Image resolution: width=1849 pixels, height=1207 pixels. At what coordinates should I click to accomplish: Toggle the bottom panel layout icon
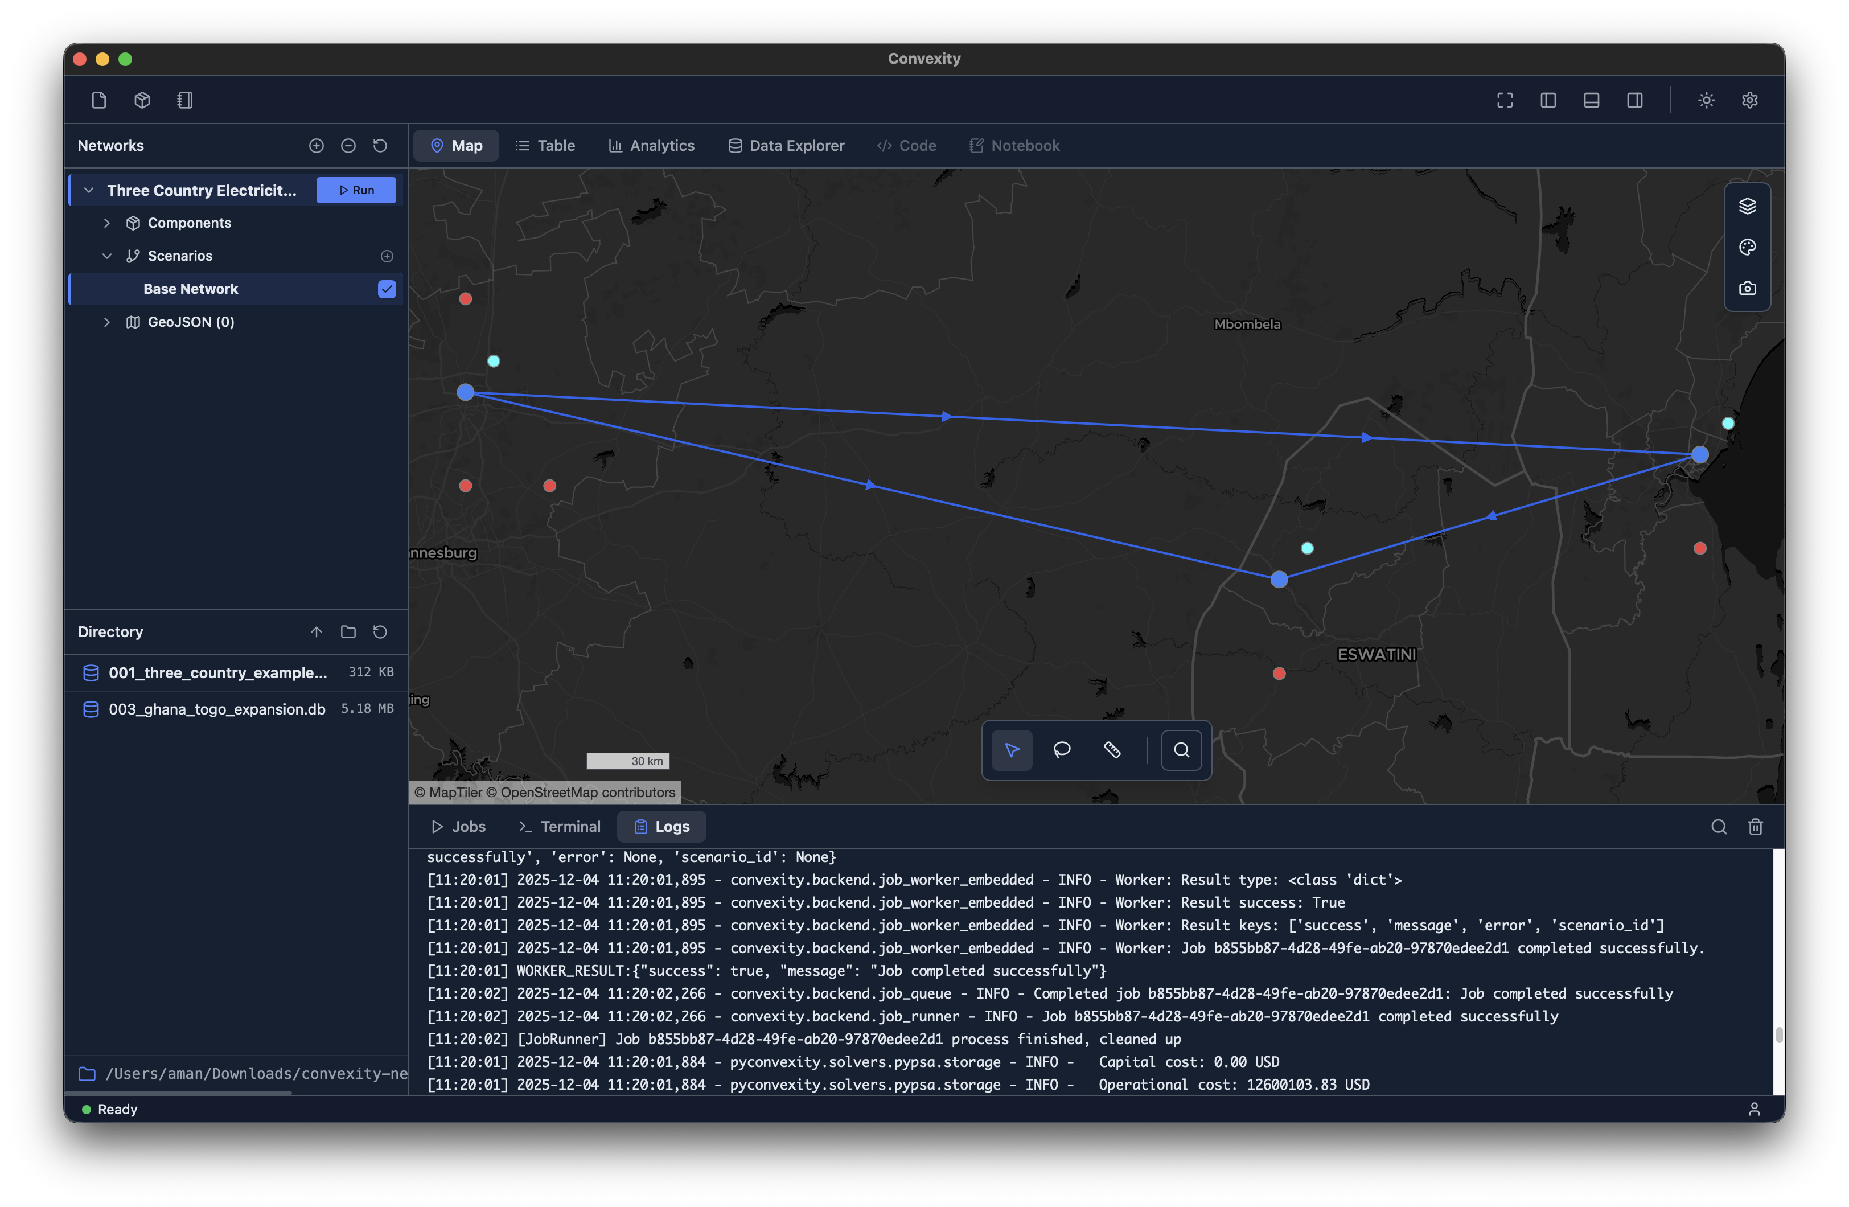tap(1591, 100)
